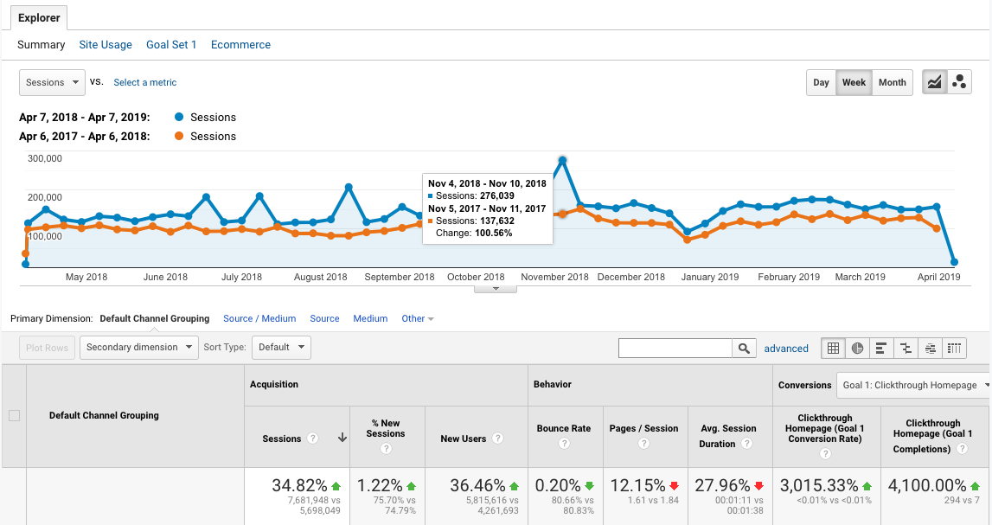Switch to motion chart view
The width and height of the screenshot is (992, 525).
point(959,82)
